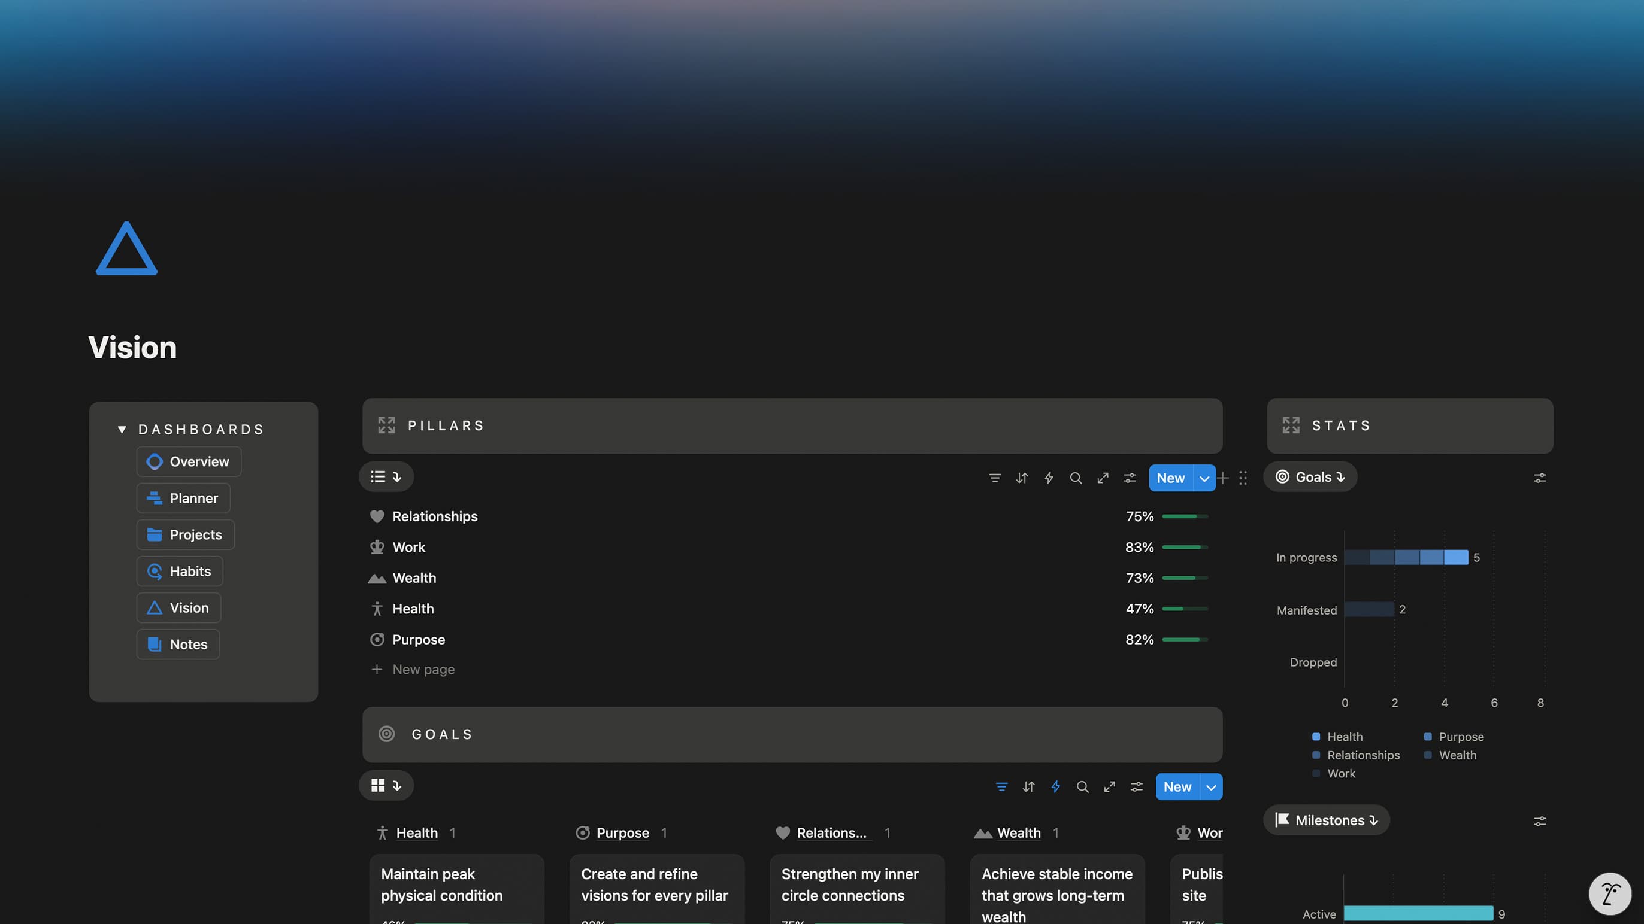The width and height of the screenshot is (1644, 924).
Task: Click the sort icon in Pillars toolbar
Action: pos(1022,478)
